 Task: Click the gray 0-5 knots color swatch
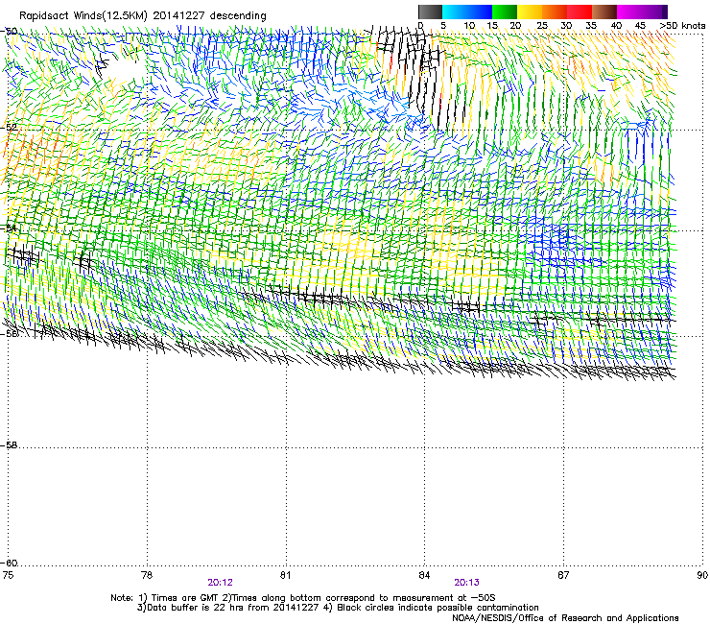tap(430, 12)
